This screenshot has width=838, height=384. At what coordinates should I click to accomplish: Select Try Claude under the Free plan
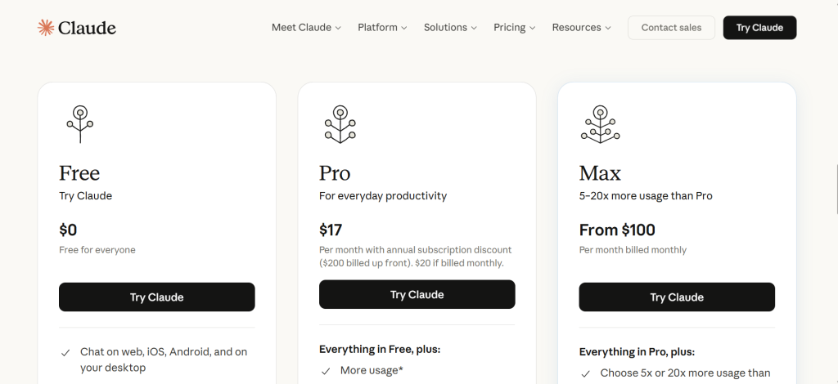point(156,297)
